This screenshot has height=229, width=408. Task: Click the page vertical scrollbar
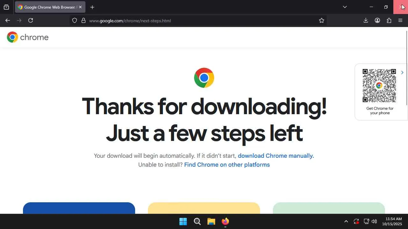(x=407, y=68)
